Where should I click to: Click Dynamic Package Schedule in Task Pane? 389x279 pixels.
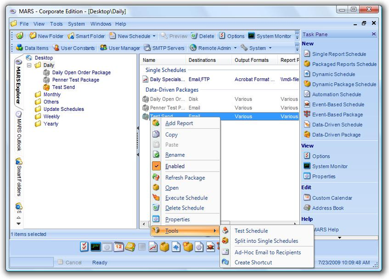click(x=340, y=85)
